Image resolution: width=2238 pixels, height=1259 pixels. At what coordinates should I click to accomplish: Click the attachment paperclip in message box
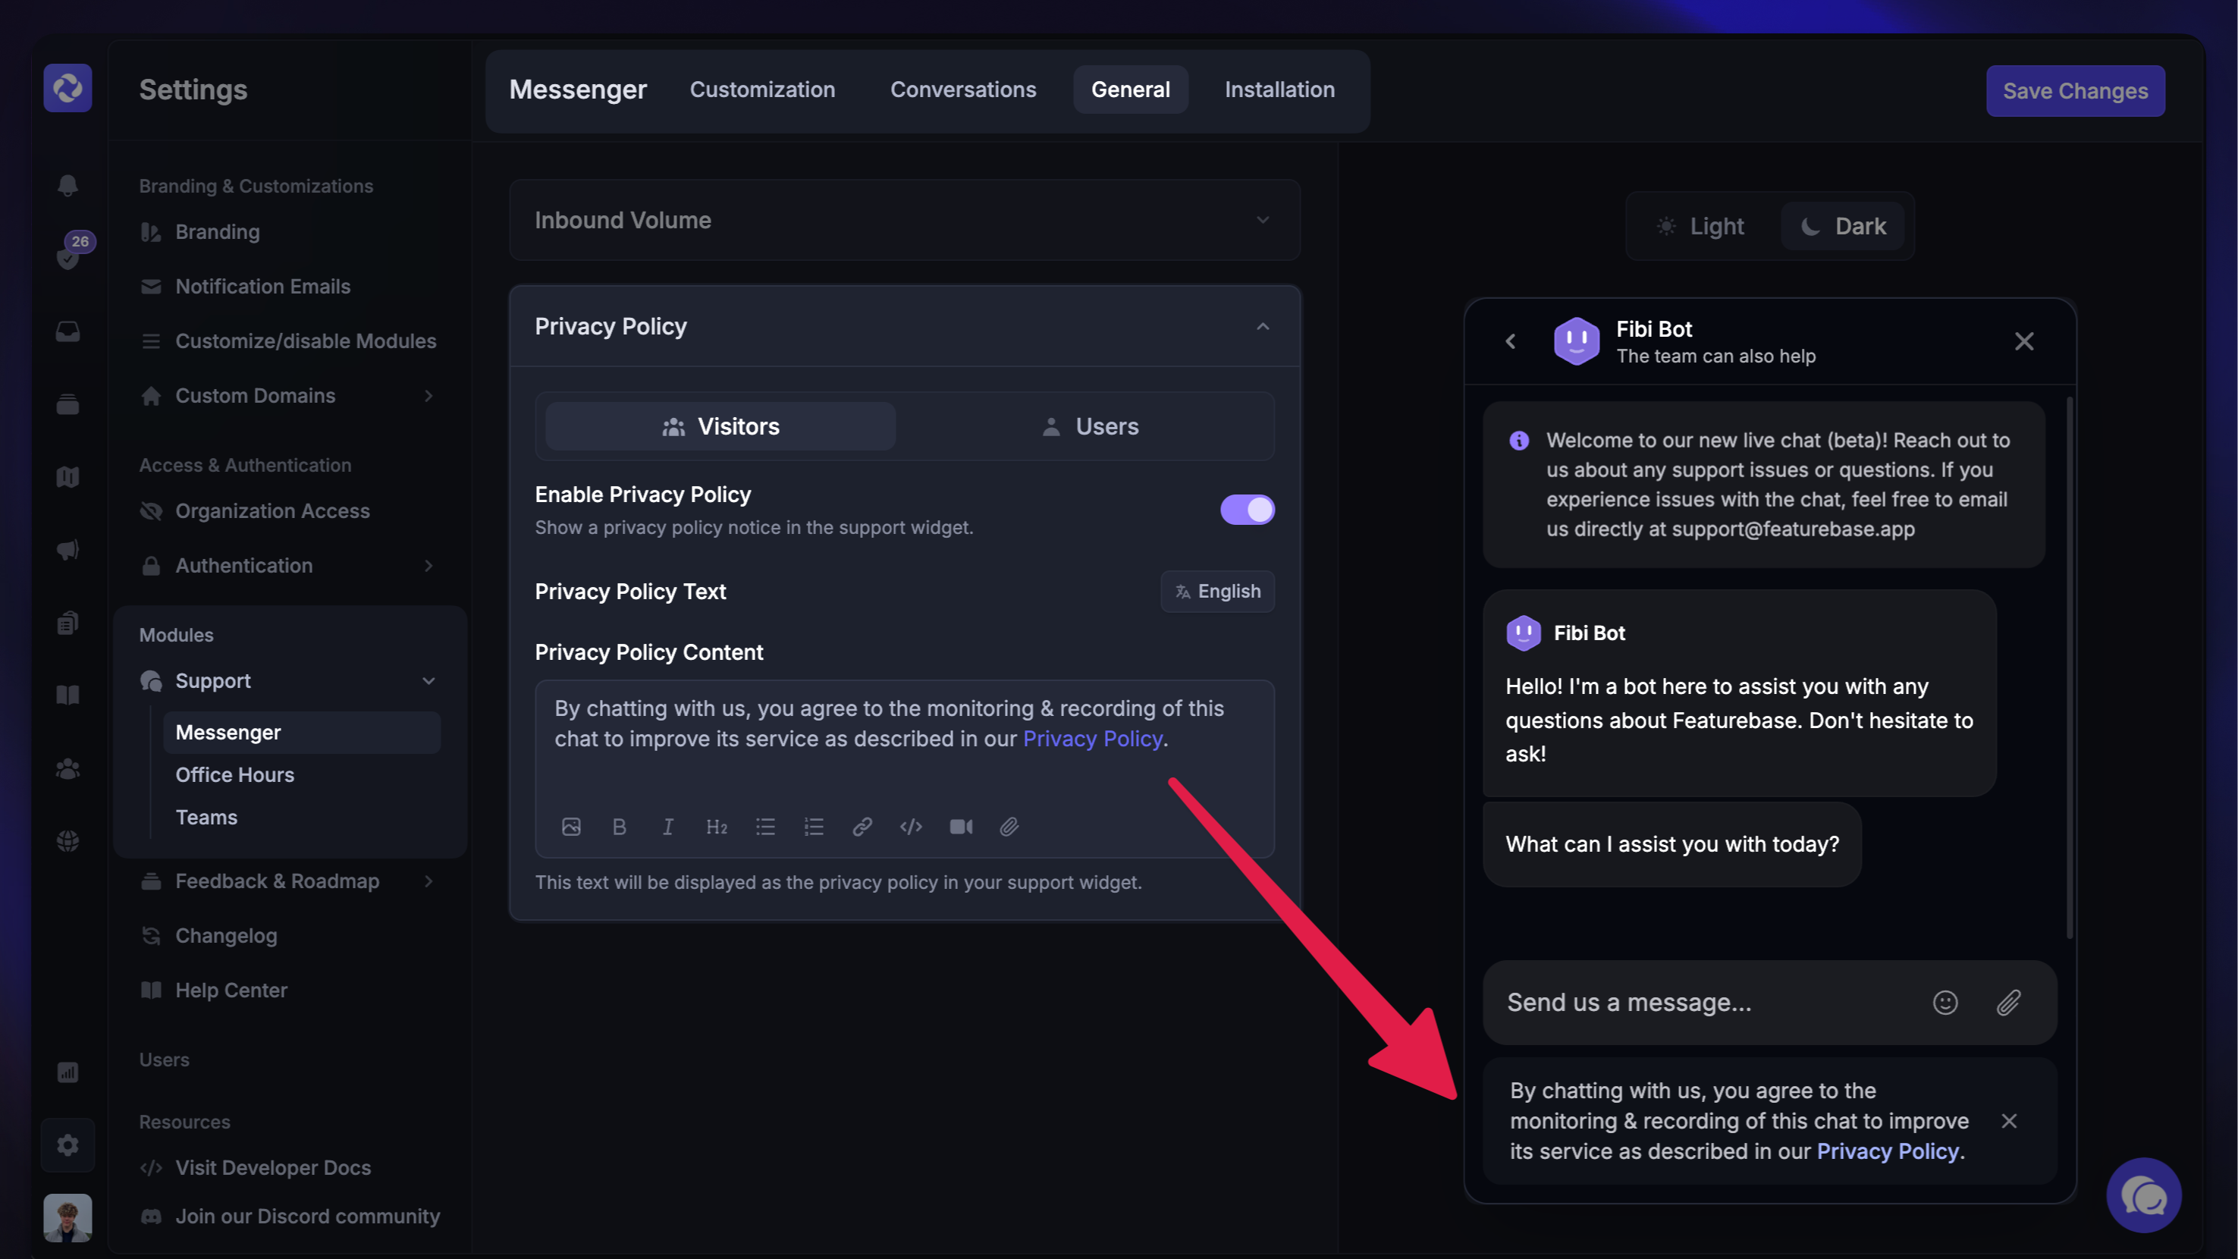pyautogui.click(x=2007, y=1002)
